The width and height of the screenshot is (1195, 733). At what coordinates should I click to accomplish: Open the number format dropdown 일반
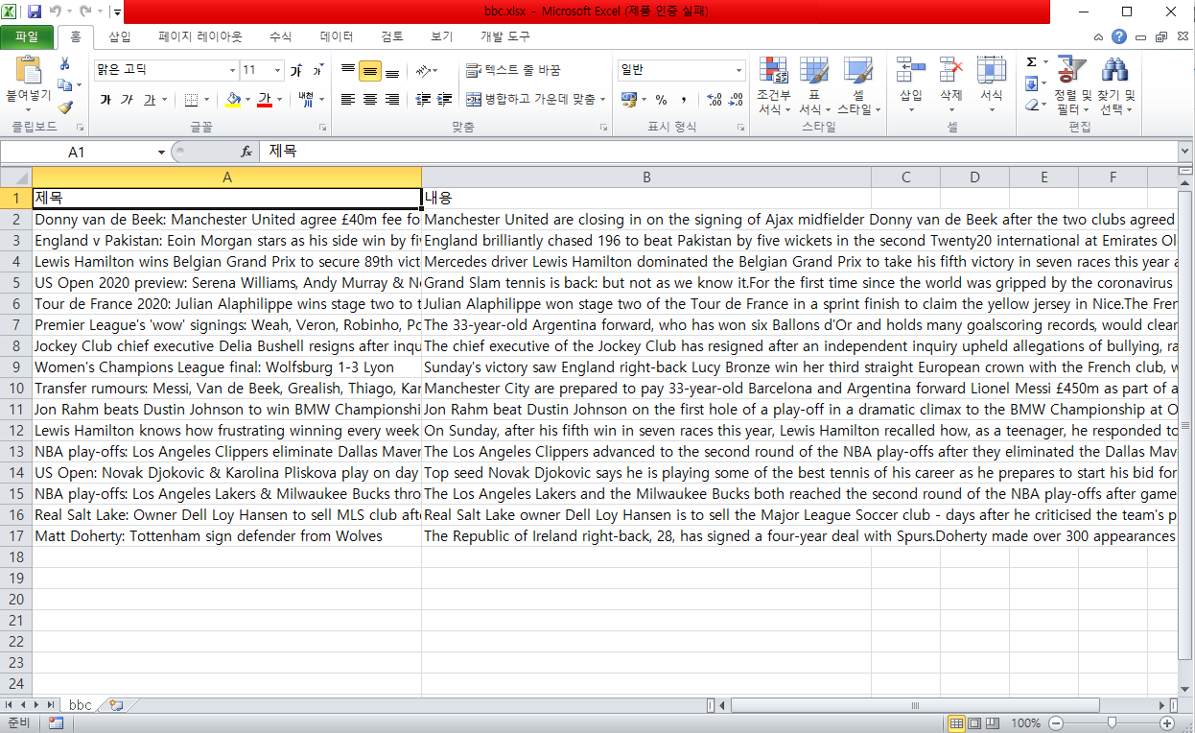click(738, 70)
